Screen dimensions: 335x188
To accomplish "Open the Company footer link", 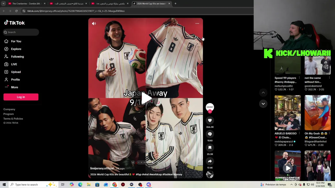I will pos(9,109).
